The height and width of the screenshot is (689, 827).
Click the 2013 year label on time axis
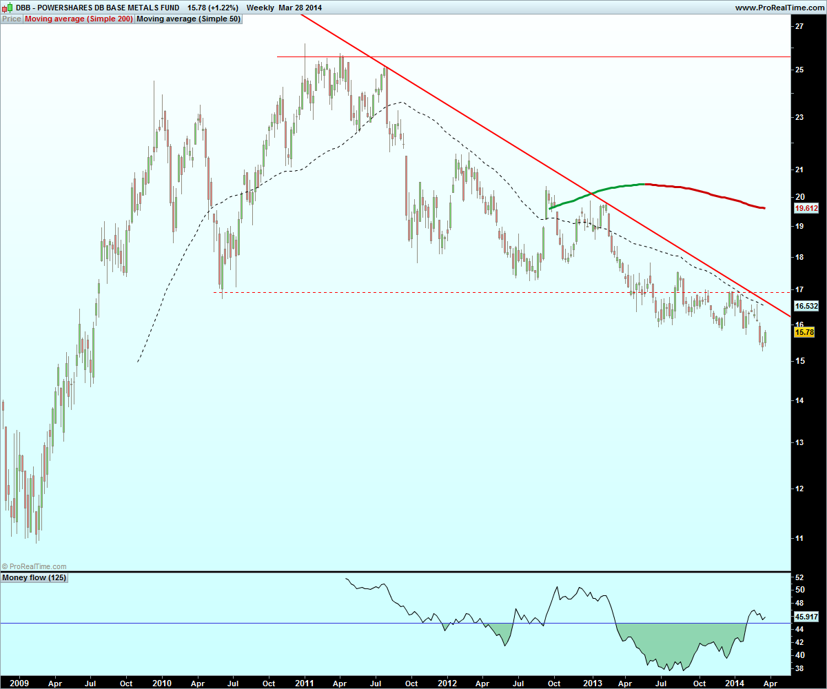point(593,683)
